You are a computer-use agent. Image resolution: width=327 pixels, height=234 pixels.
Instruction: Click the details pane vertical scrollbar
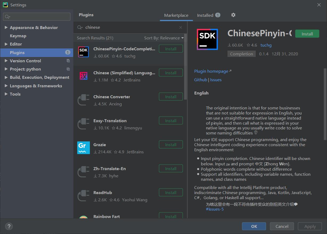pos(325,104)
